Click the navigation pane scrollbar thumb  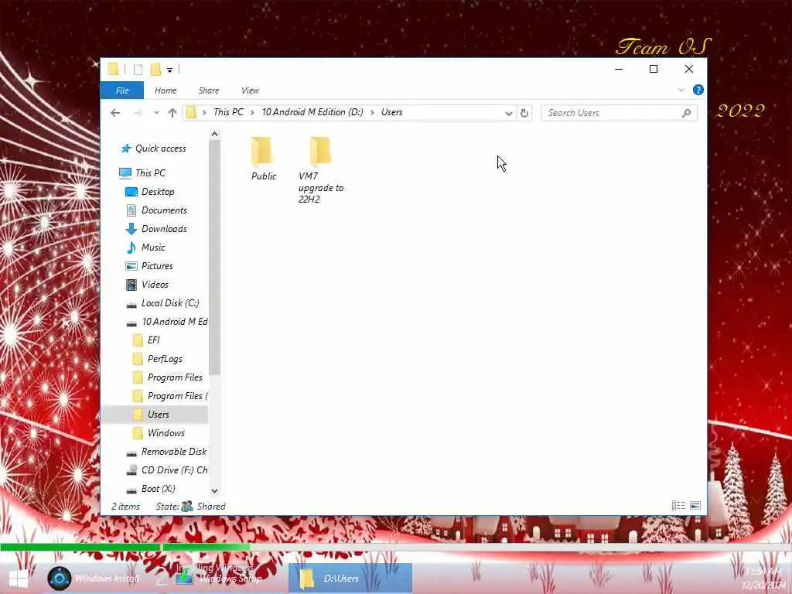[214, 258]
